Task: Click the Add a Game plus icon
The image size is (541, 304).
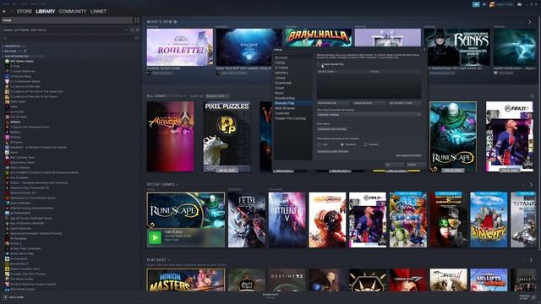Action: 5,297
